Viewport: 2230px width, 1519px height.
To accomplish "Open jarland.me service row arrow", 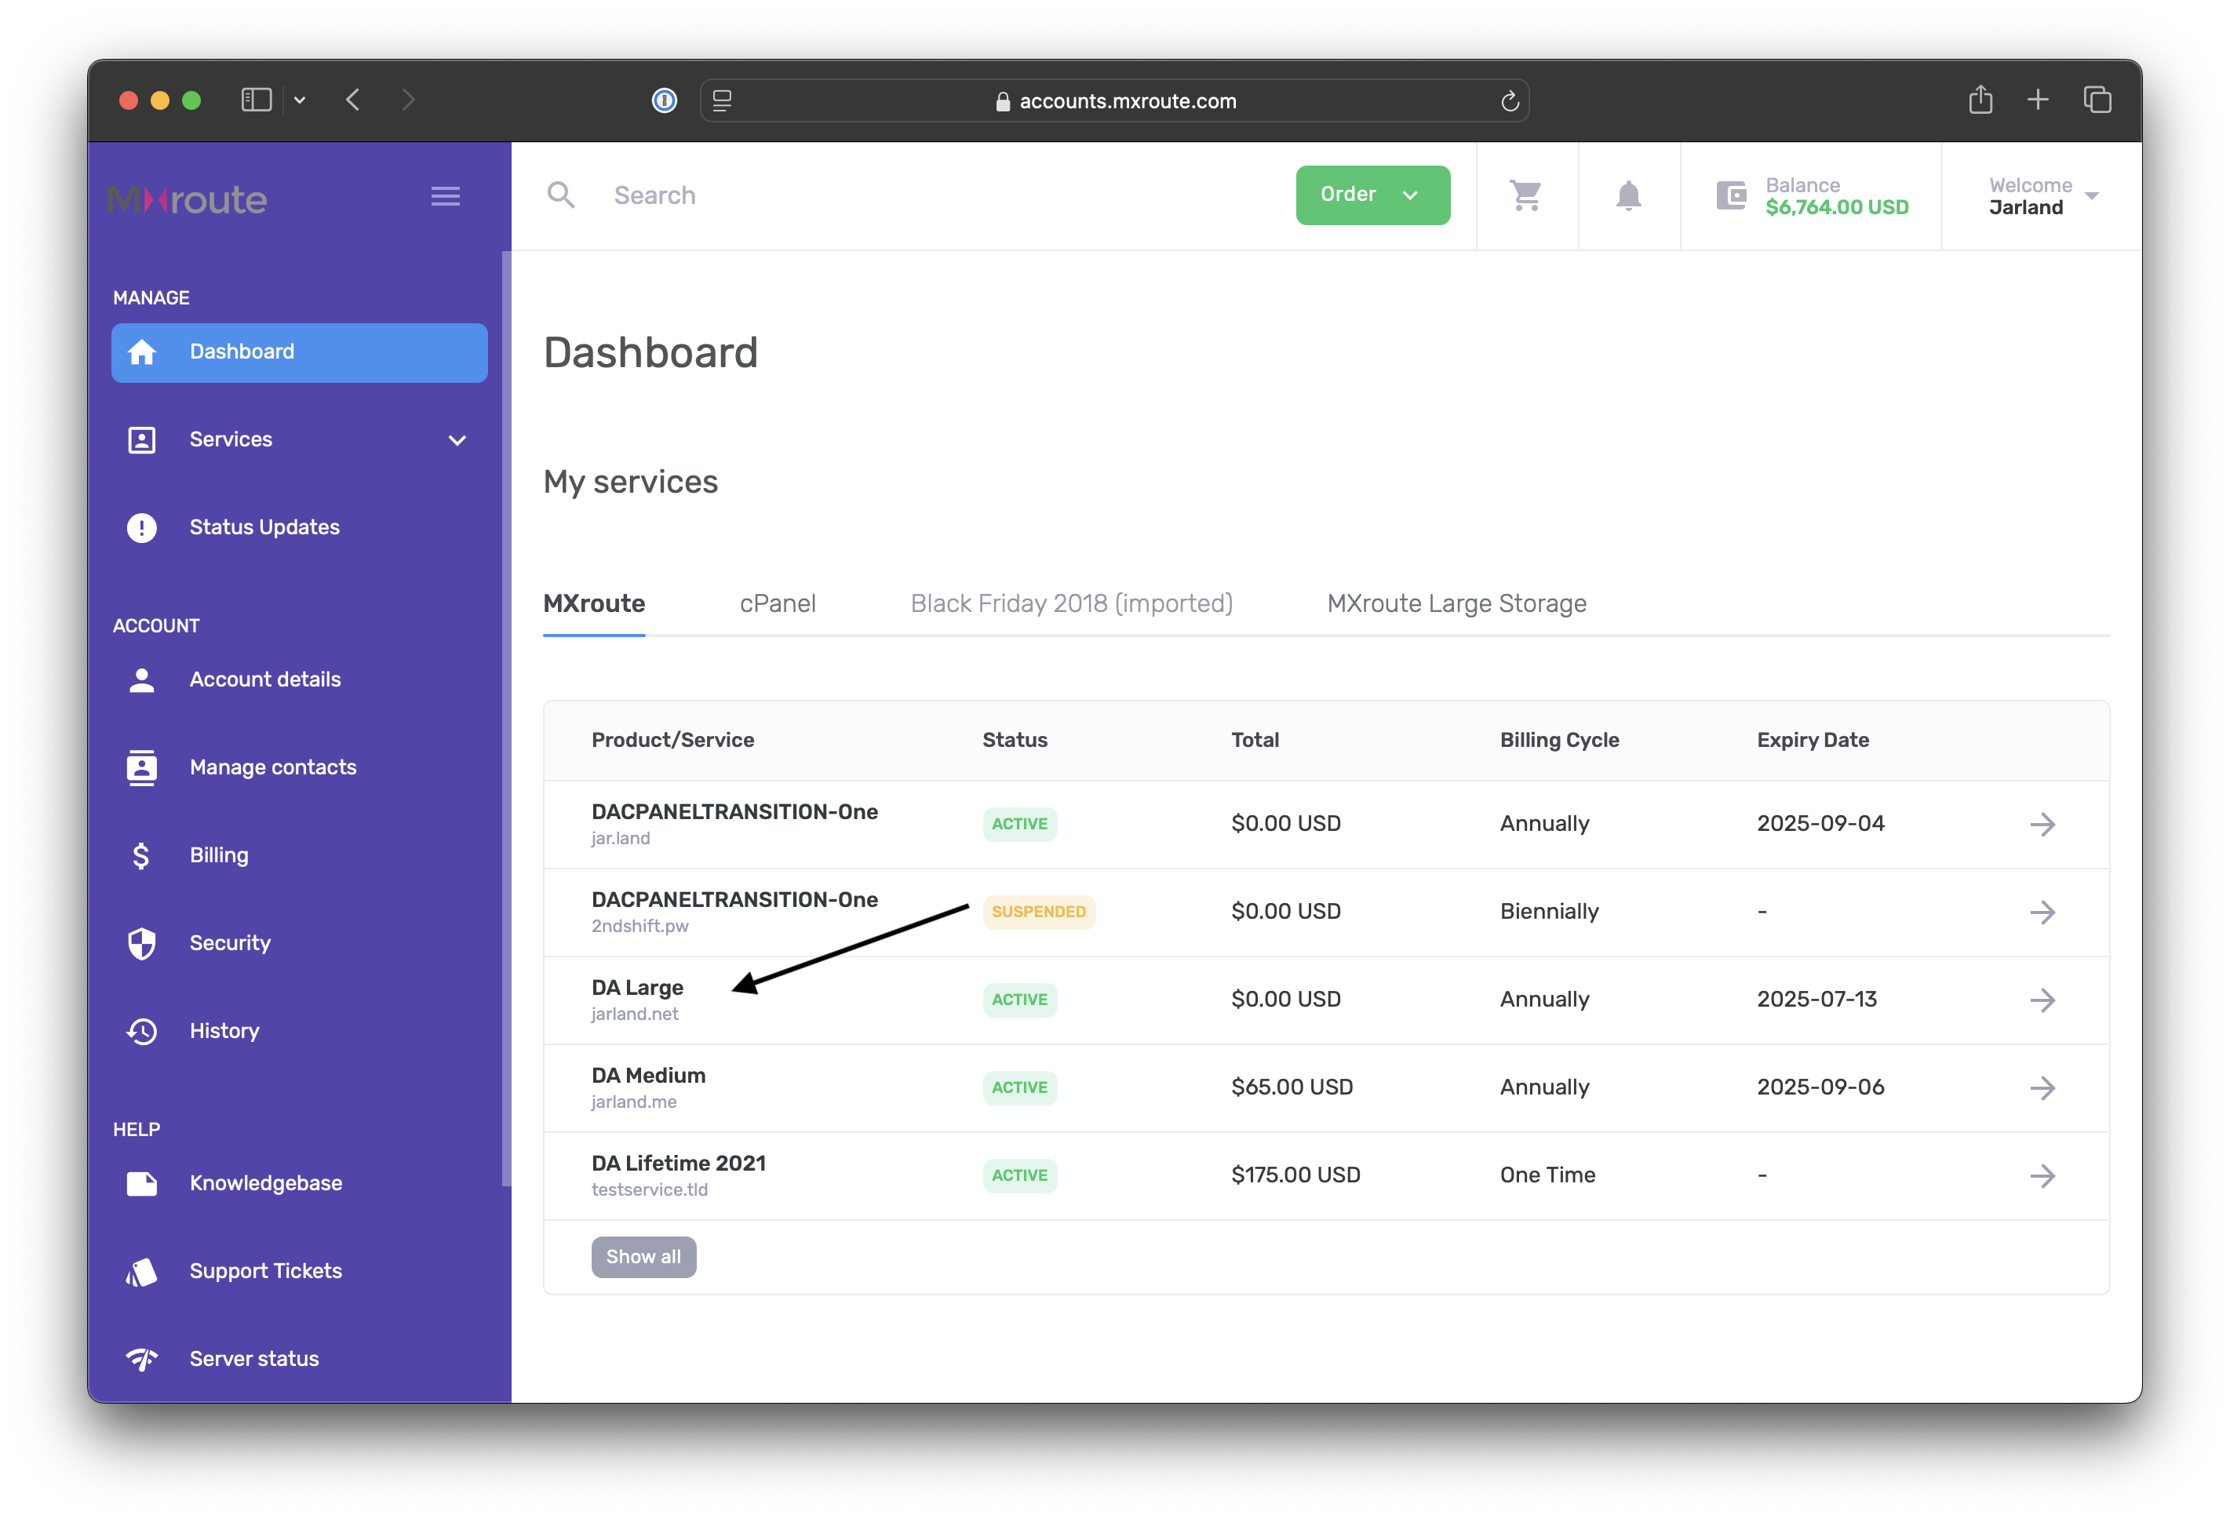I will [x=2042, y=1088].
